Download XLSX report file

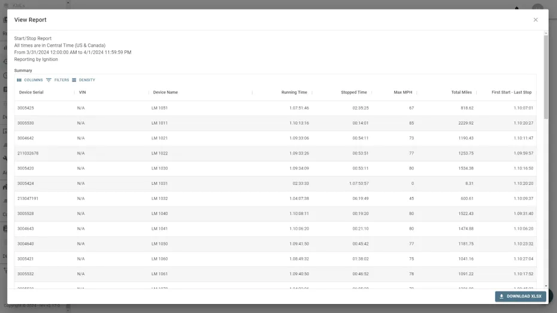(520, 296)
